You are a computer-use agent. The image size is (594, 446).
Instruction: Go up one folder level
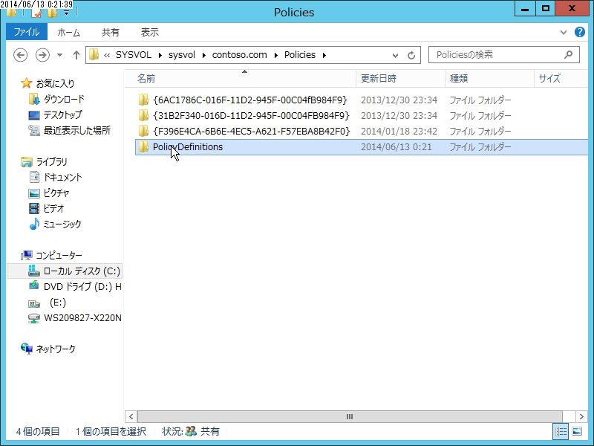point(76,55)
